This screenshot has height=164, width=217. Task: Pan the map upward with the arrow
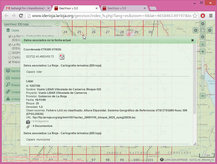pos(203,24)
